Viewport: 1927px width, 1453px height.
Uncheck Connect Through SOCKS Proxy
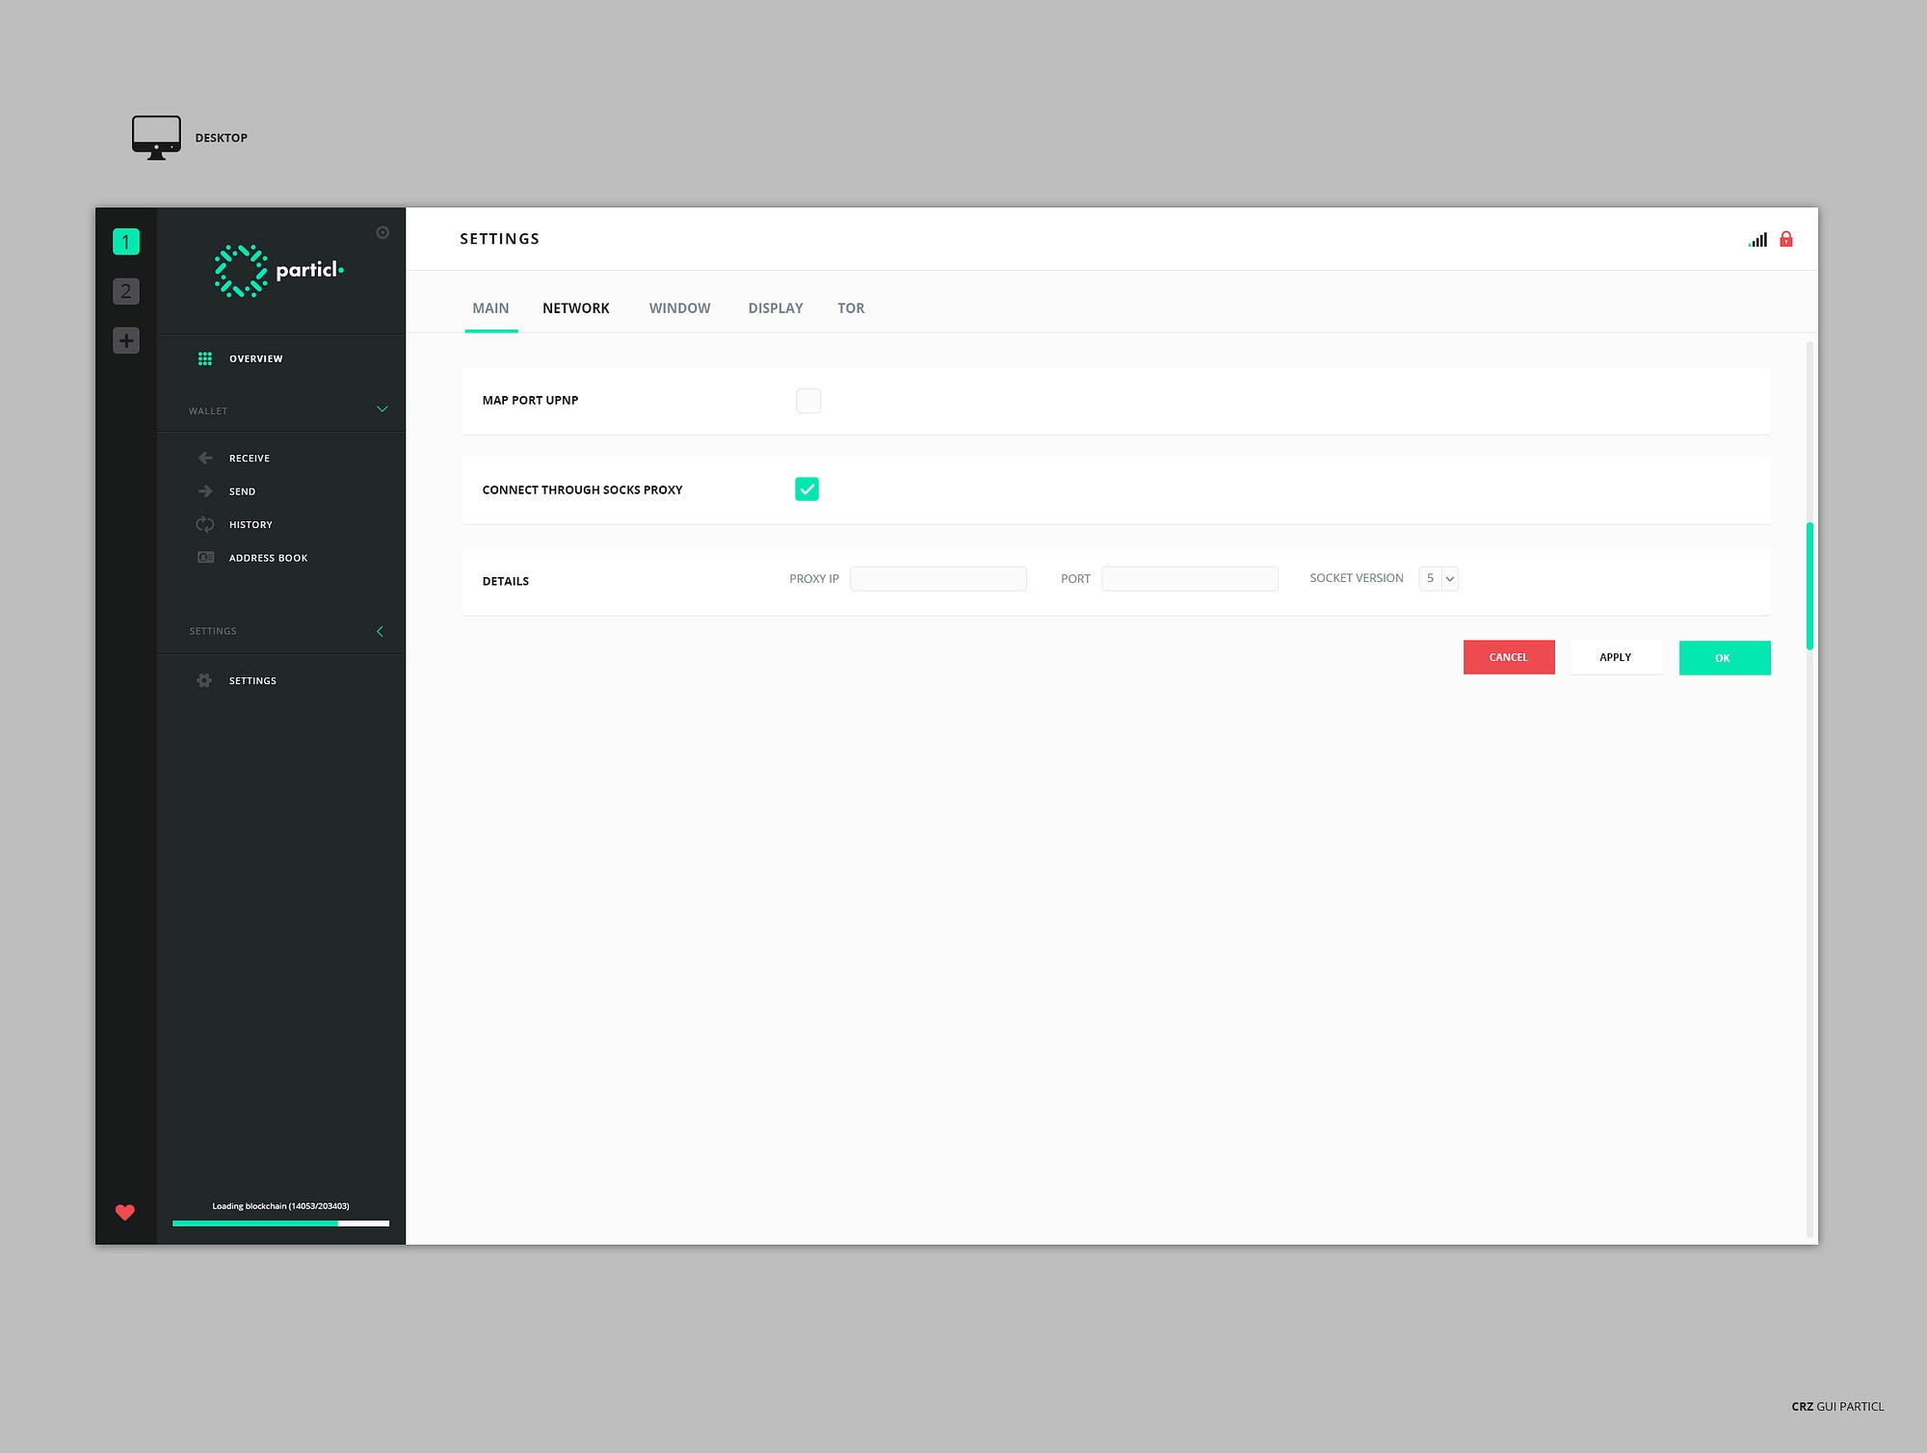tap(806, 489)
